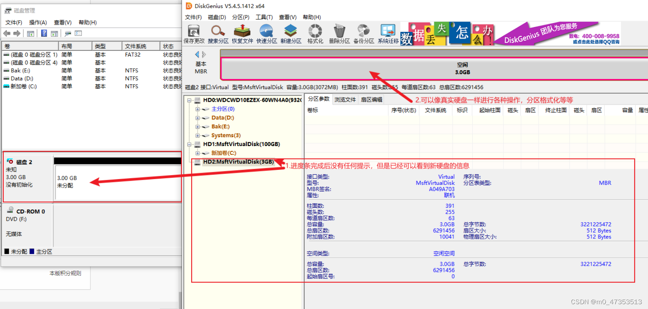Click Back arrow in Disk Management toolbar
Viewport: 648px width, 309px height.
[x=7, y=33]
